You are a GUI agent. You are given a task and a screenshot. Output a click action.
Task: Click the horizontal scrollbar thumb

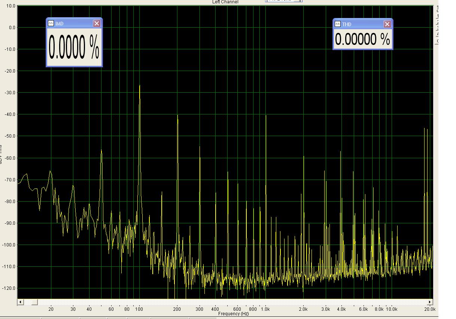point(34,302)
